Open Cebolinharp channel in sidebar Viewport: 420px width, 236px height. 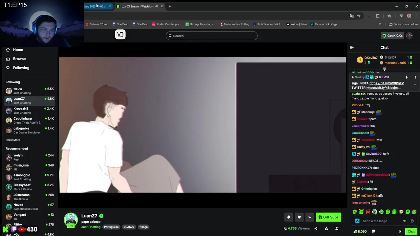[30, 120]
